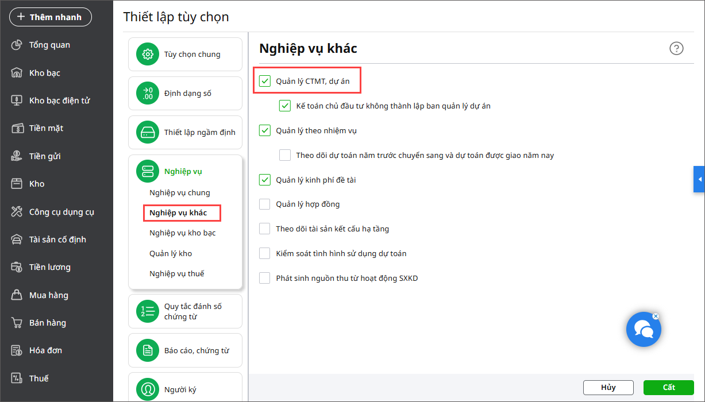Open Thiết lập ngầm định settings label

pyautogui.click(x=200, y=132)
